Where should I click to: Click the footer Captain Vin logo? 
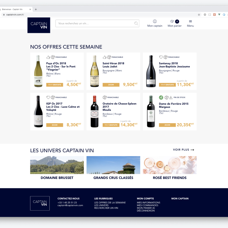[40, 203]
